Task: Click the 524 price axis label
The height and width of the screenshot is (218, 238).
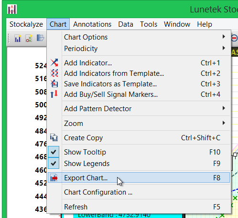Action: [x=41, y=65]
